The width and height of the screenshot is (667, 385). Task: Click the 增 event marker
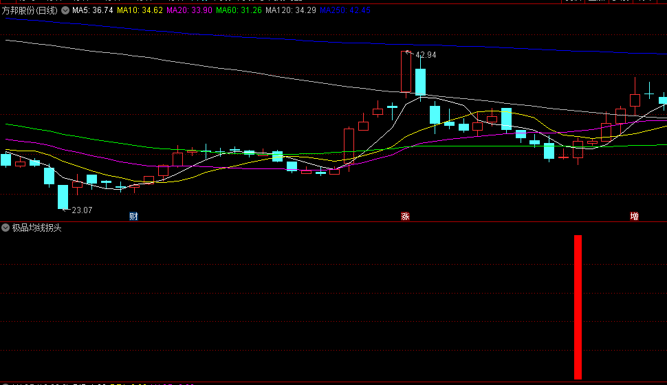pyautogui.click(x=634, y=216)
